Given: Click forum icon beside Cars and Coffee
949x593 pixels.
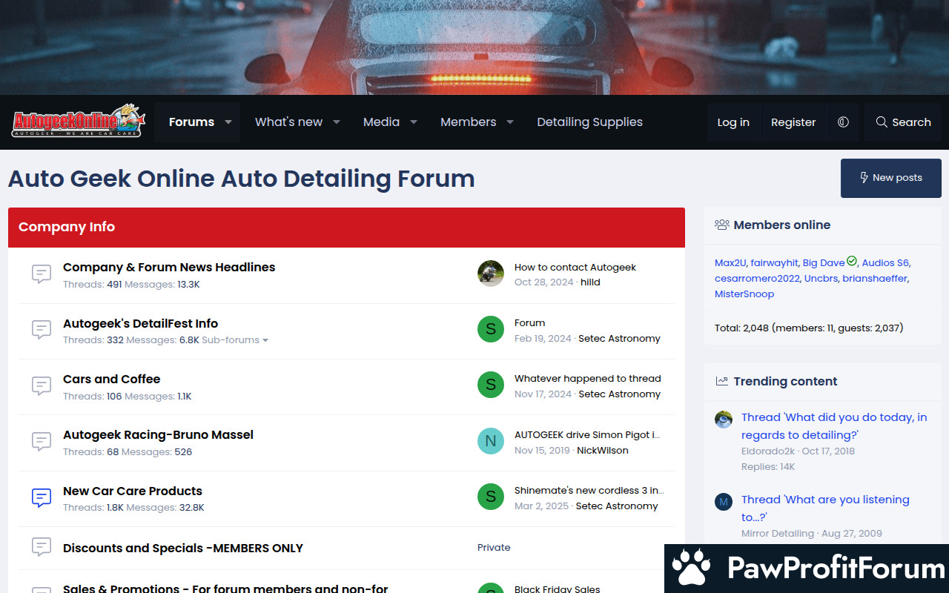Looking at the screenshot, I should coord(42,385).
